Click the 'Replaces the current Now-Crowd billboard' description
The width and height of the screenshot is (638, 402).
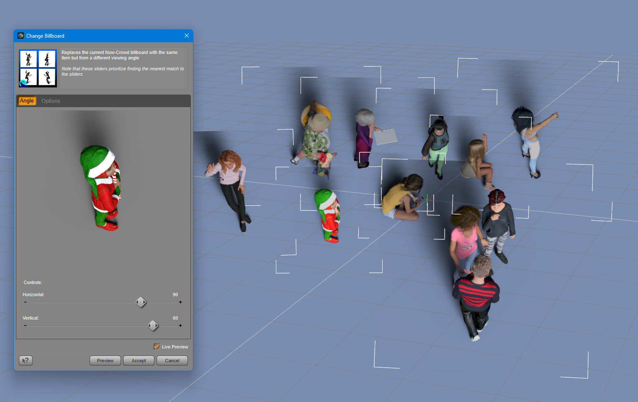click(x=119, y=55)
